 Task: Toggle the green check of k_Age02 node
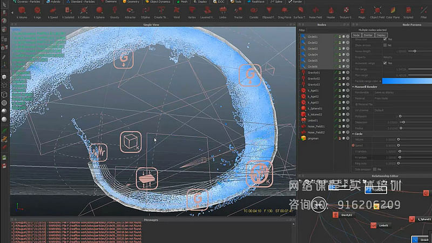point(336,97)
